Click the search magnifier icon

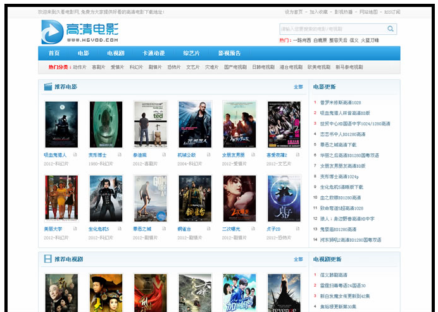[x=391, y=28]
